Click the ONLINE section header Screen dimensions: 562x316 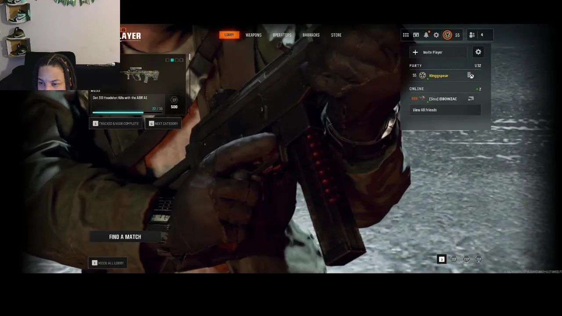pos(417,89)
